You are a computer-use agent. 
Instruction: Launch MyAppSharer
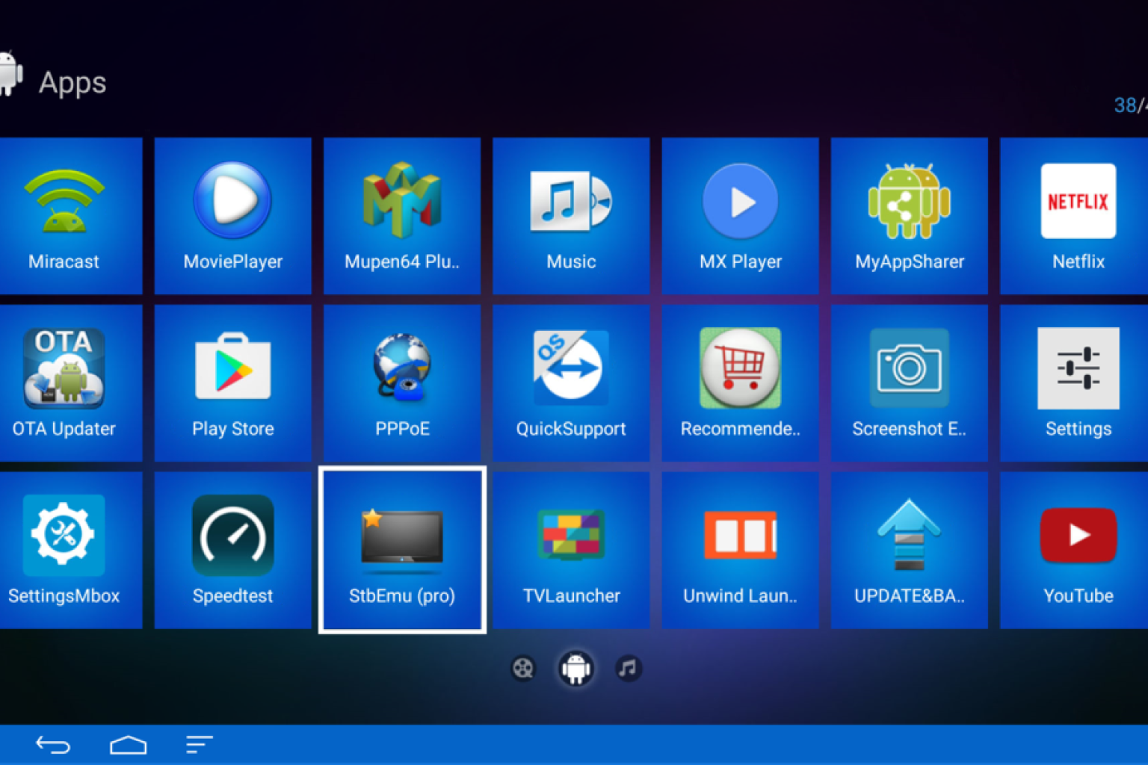pyautogui.click(x=909, y=215)
